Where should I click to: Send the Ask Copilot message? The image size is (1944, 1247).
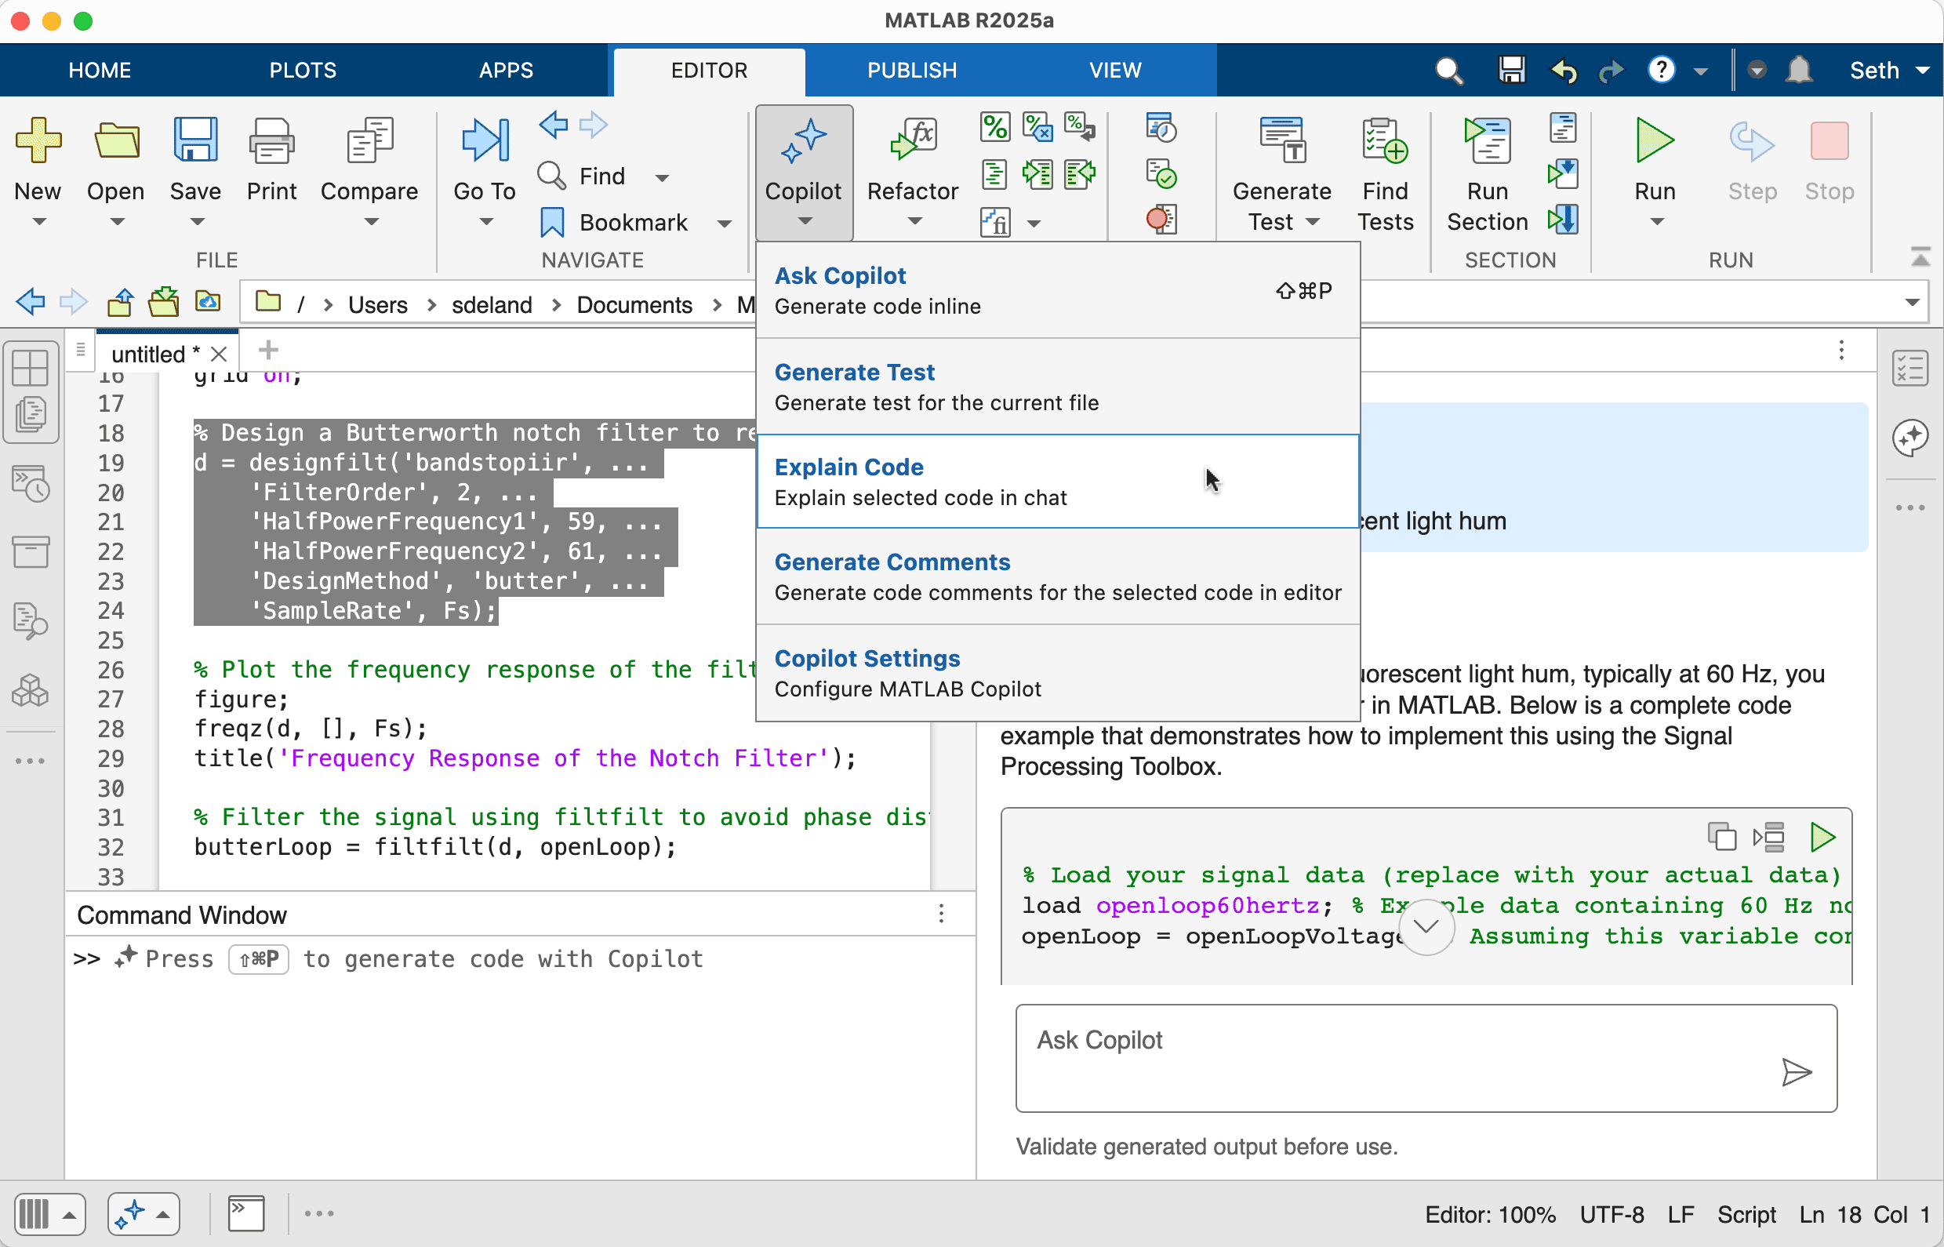tap(1795, 1072)
